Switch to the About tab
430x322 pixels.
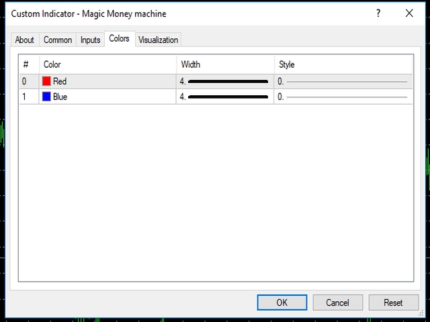(25, 40)
